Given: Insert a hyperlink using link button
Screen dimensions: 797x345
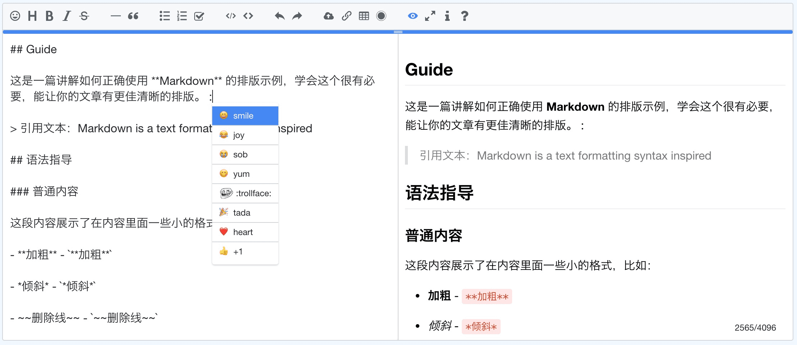Looking at the screenshot, I should pyautogui.click(x=346, y=16).
